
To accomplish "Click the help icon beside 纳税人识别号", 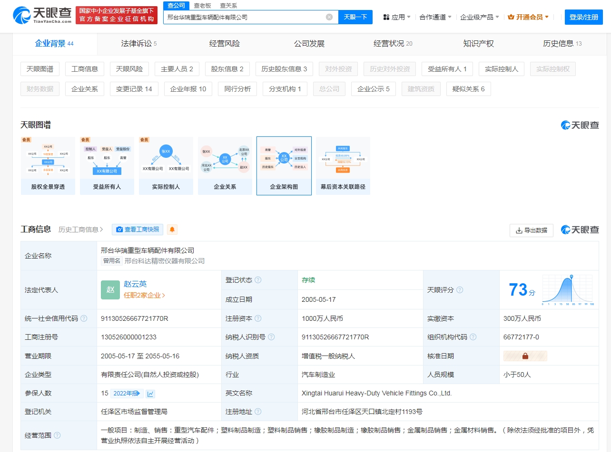I will tap(271, 337).
